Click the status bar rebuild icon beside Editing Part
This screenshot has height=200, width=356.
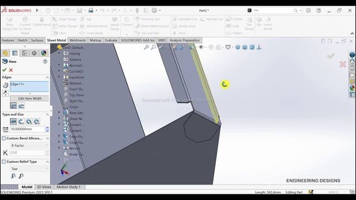tap(311, 192)
